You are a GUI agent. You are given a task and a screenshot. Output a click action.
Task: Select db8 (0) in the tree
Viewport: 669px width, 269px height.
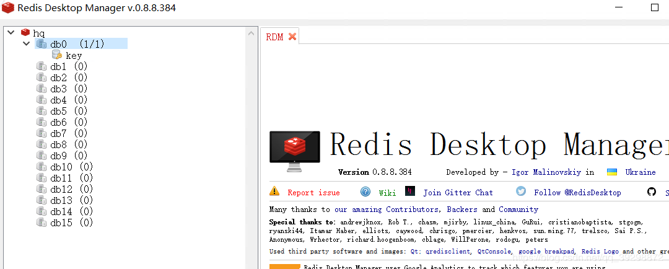69,144
